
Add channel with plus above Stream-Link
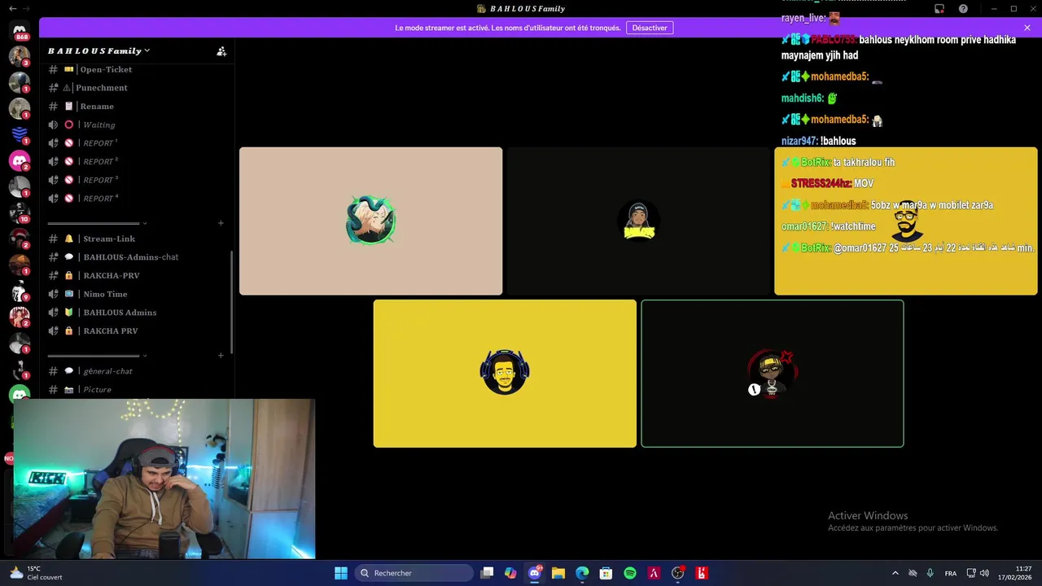pos(221,223)
